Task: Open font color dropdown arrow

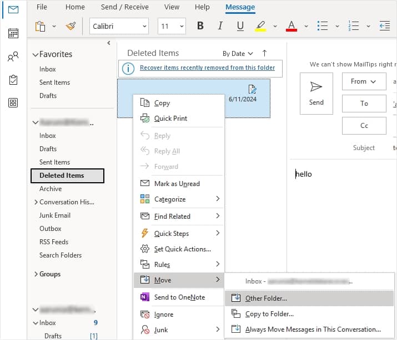Action: coord(306,26)
